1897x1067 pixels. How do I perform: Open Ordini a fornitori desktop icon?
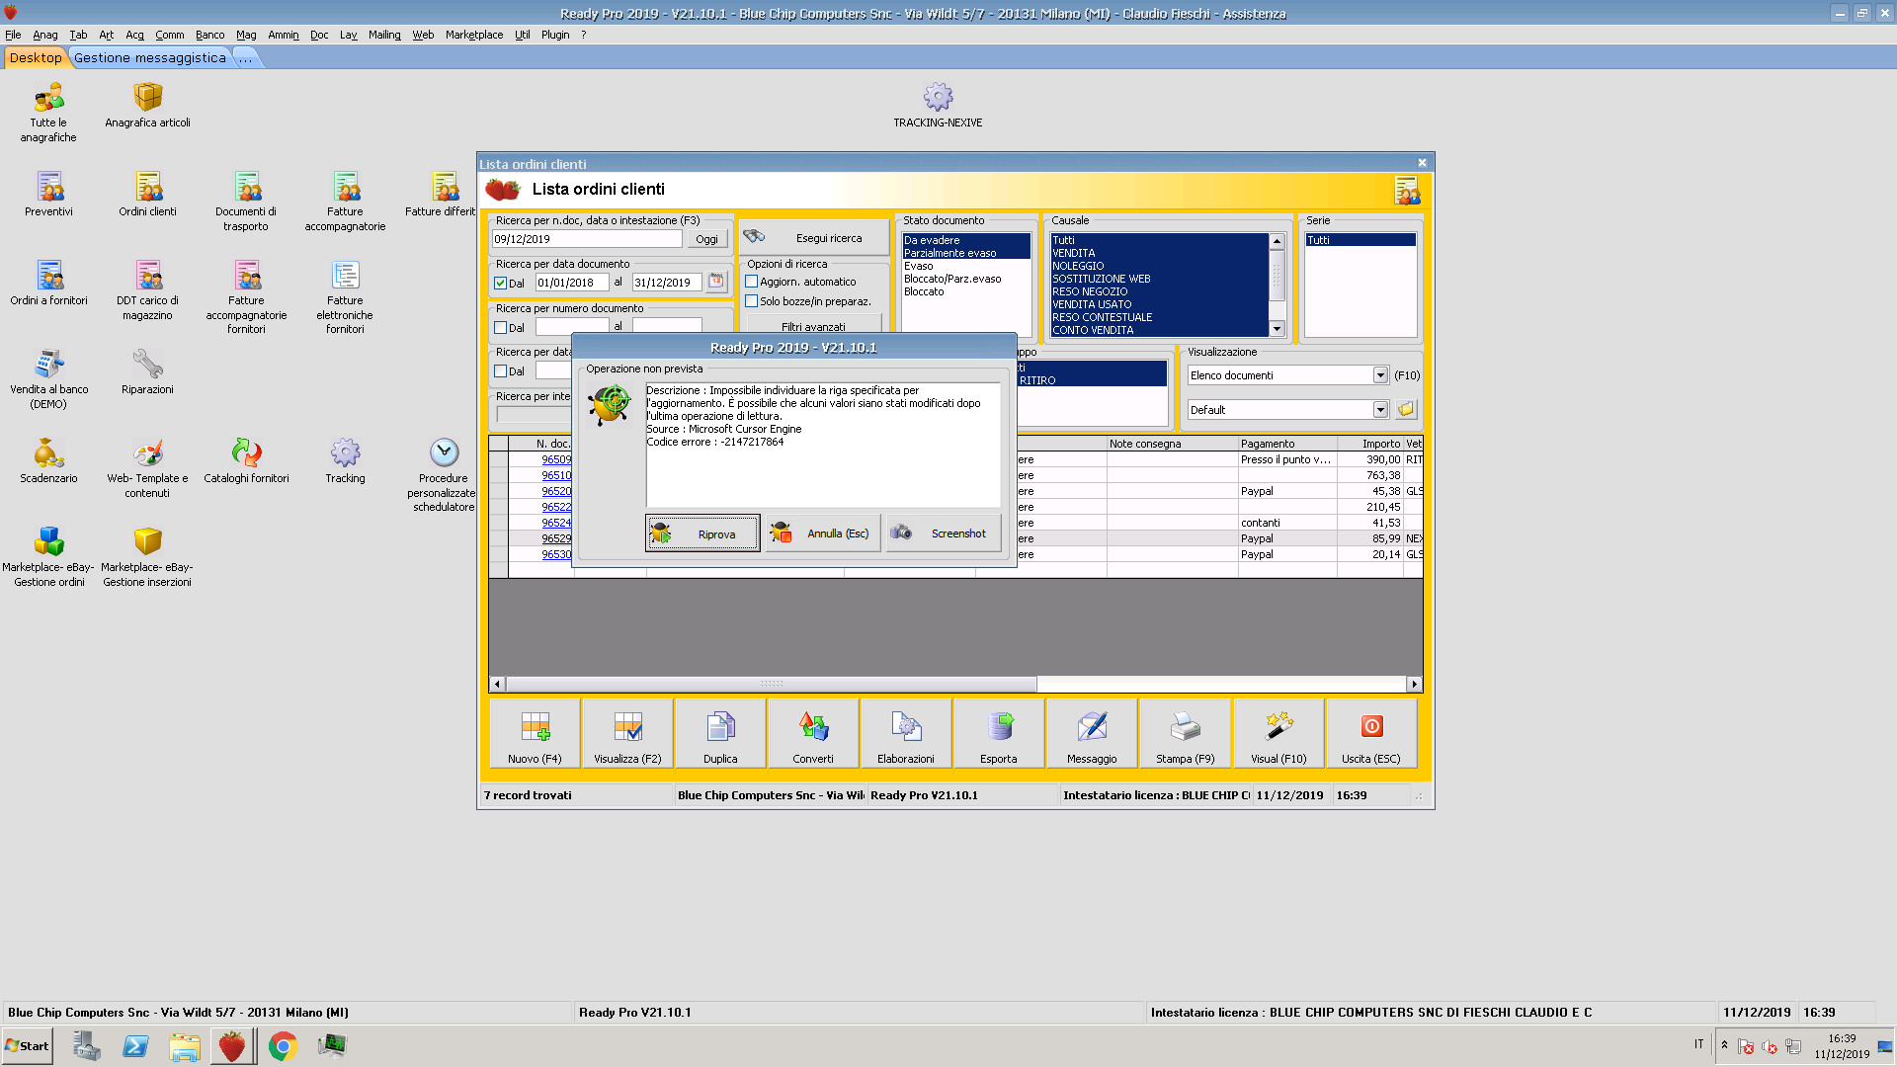(x=48, y=283)
